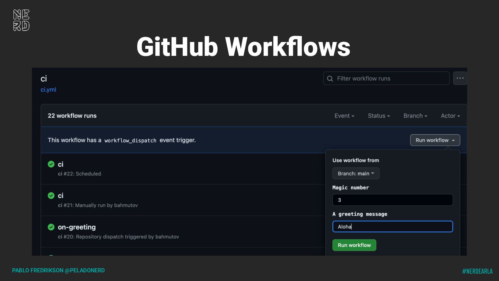Open the Event filter dropdown

tap(344, 116)
